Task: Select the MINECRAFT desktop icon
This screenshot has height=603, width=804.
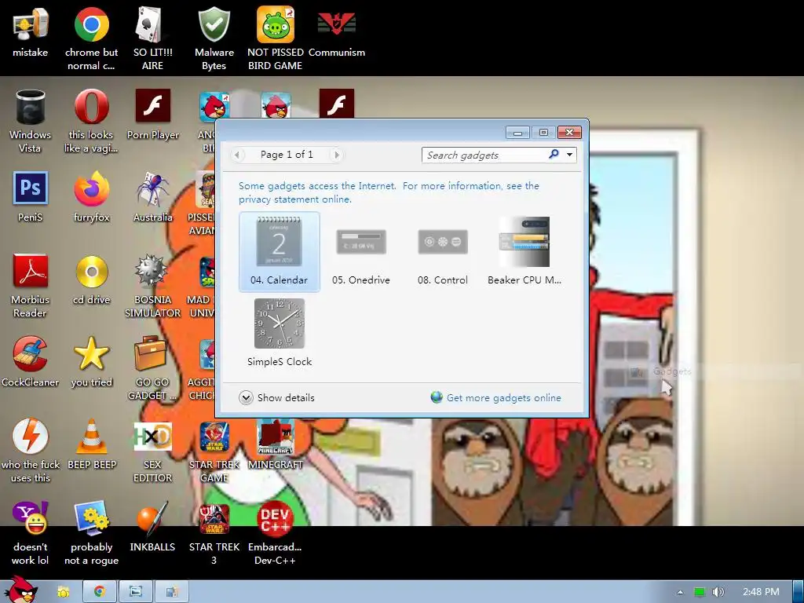Action: coord(276,444)
